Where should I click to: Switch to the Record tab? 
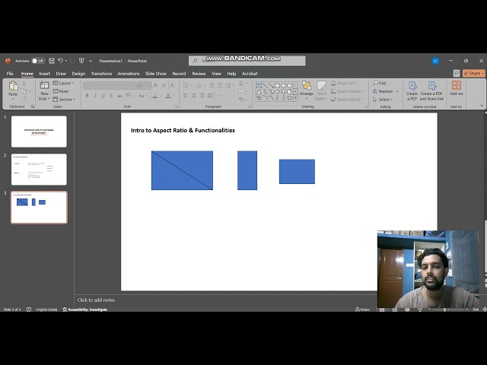pos(179,74)
